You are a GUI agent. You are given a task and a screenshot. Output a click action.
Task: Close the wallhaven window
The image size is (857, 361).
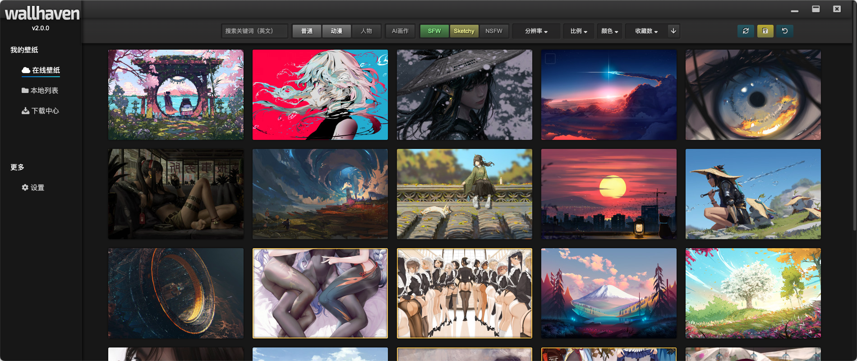point(837,9)
